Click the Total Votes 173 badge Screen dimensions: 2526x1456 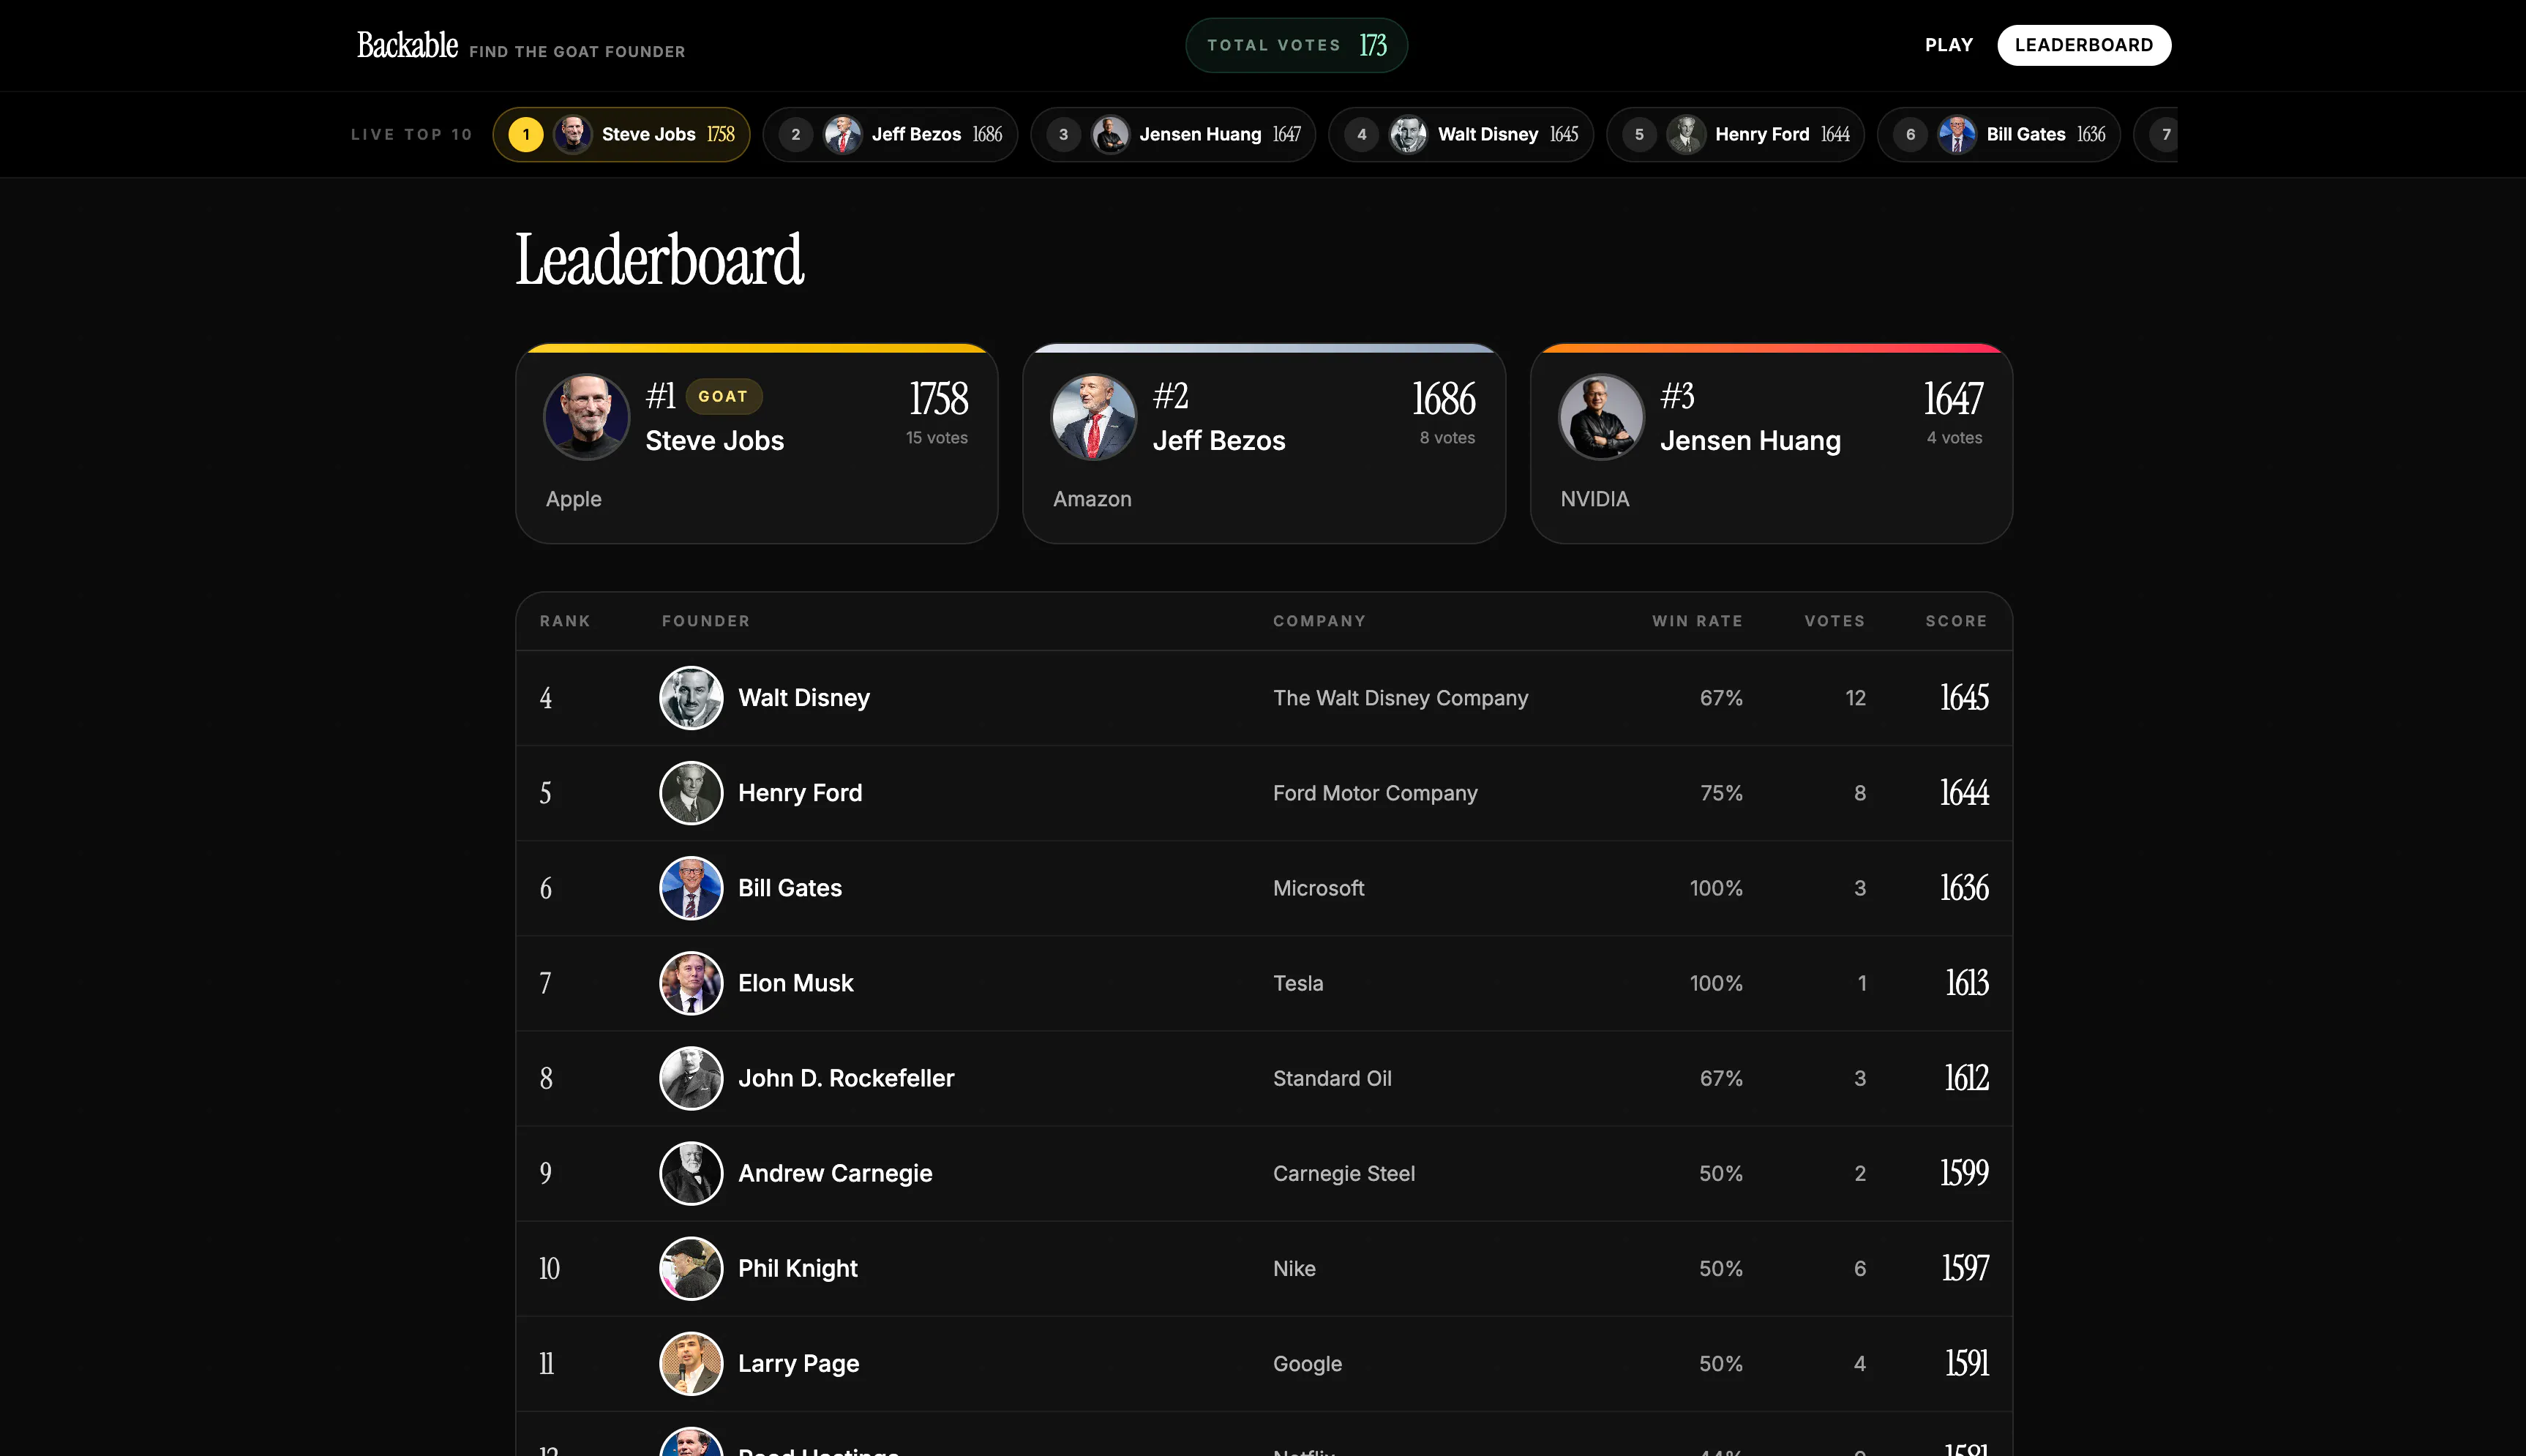1296,45
